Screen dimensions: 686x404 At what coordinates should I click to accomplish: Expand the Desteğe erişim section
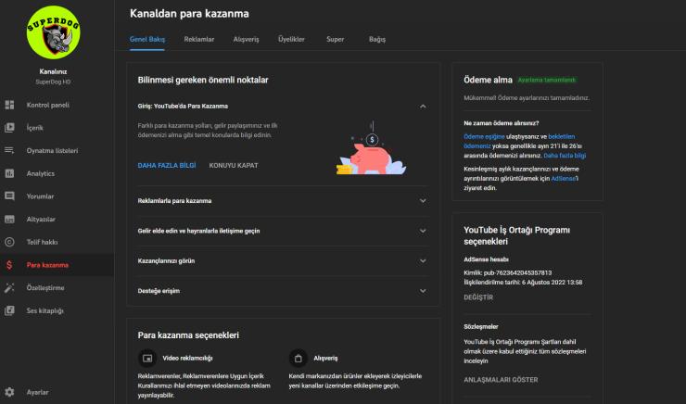pos(423,291)
